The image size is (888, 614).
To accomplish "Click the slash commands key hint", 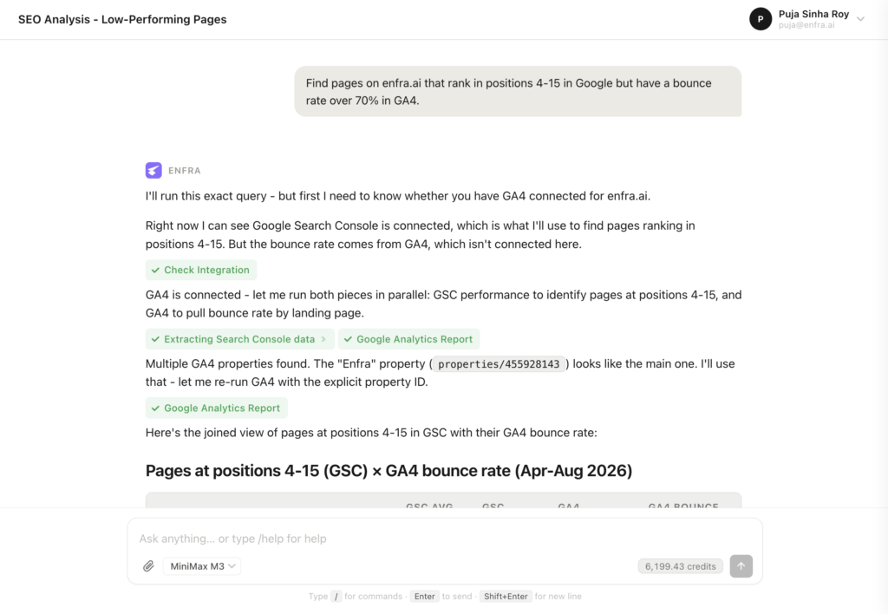I will point(336,596).
